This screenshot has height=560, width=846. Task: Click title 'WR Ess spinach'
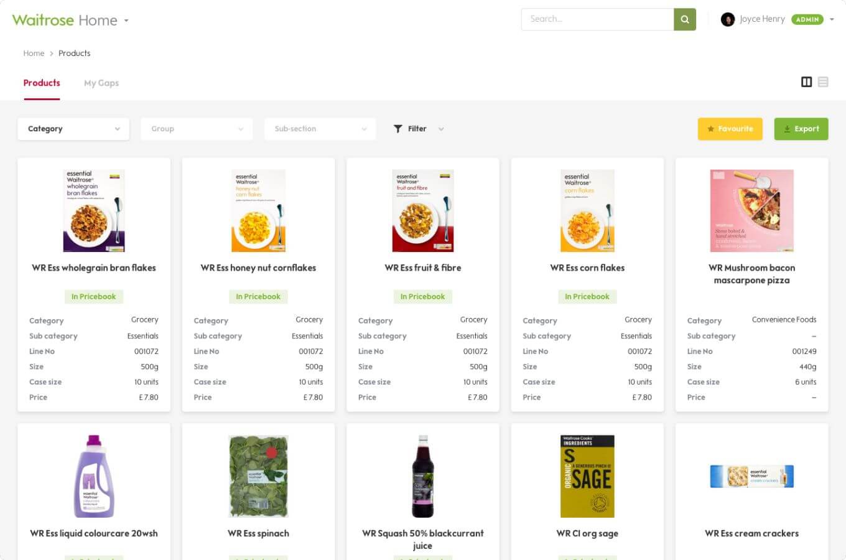coord(258,533)
